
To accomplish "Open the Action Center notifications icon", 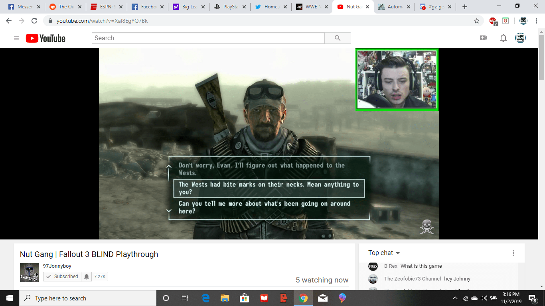I will click(532, 298).
